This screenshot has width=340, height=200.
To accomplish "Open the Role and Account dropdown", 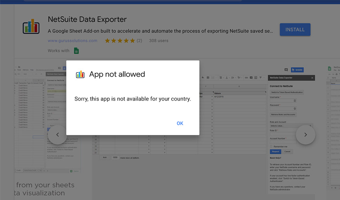I will (291, 126).
